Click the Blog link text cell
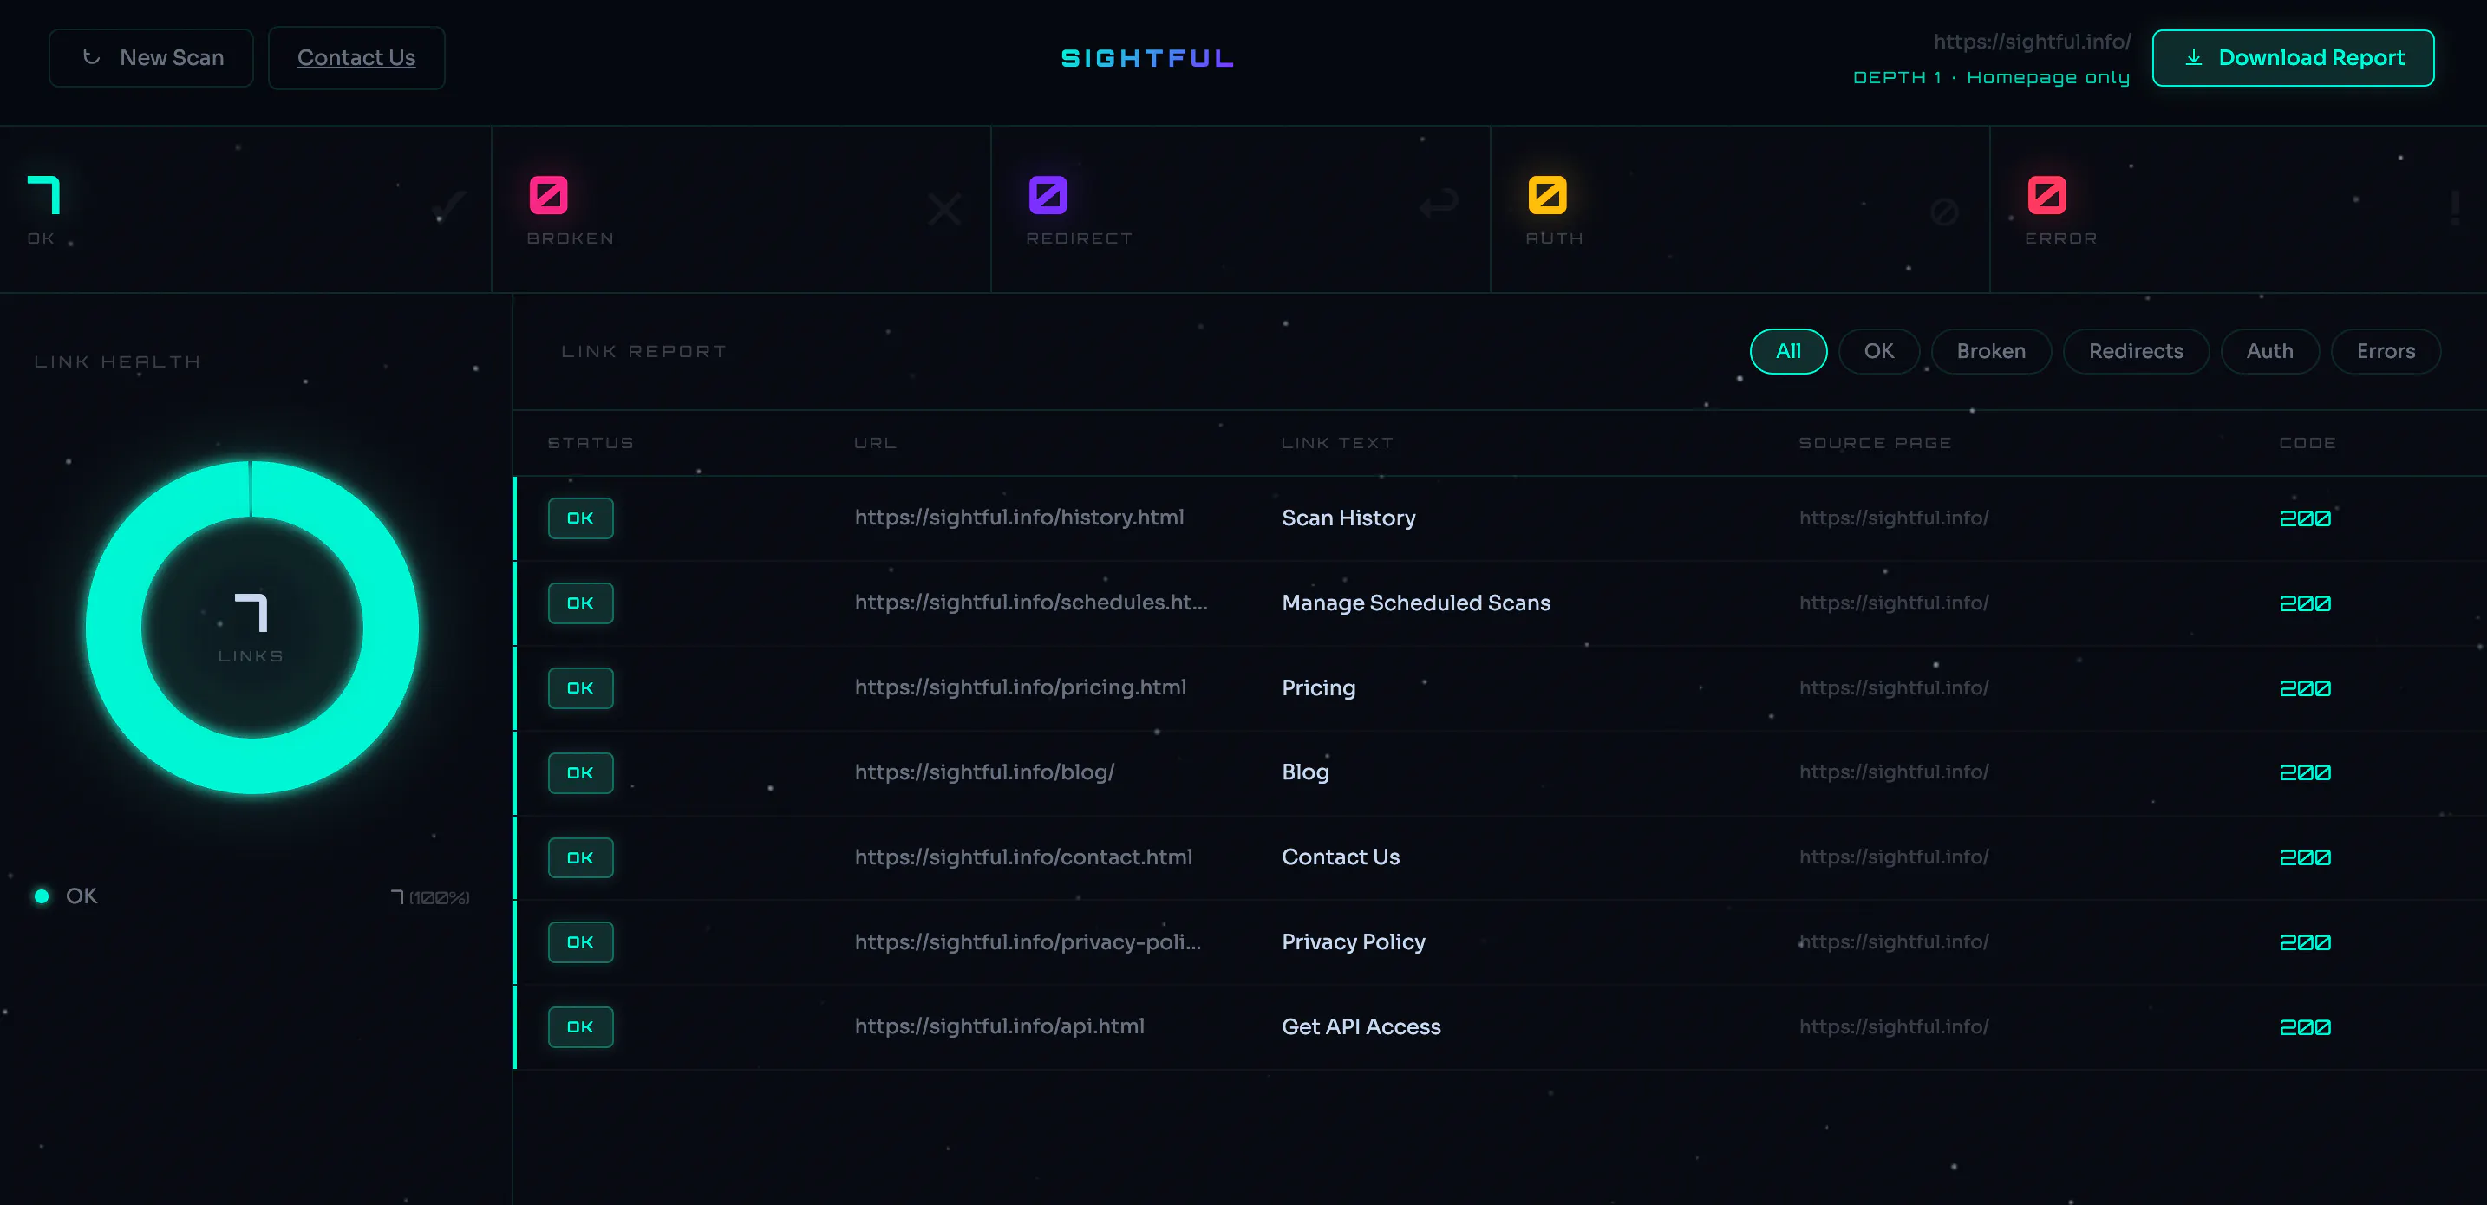The image size is (2487, 1205). [1305, 772]
